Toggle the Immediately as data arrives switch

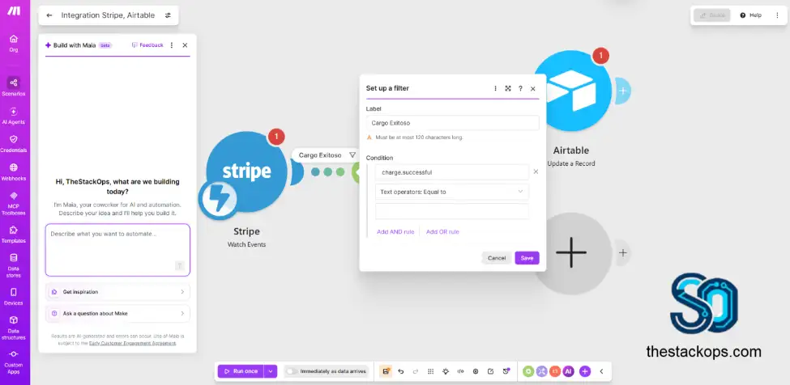(293, 371)
